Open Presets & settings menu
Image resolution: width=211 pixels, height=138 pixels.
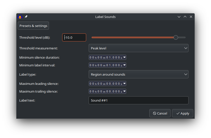point(33,26)
